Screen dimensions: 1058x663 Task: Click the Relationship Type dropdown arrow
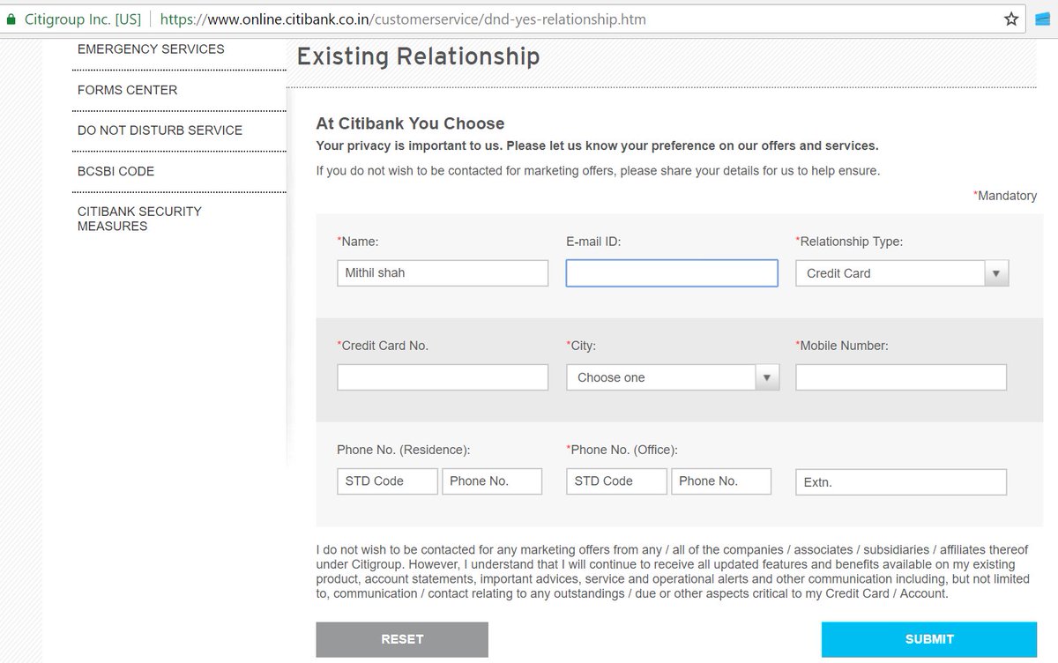click(x=996, y=273)
